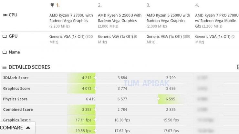239x134 pixels.
Task: Click the Name row monitor icon
Action: (x=5, y=52)
